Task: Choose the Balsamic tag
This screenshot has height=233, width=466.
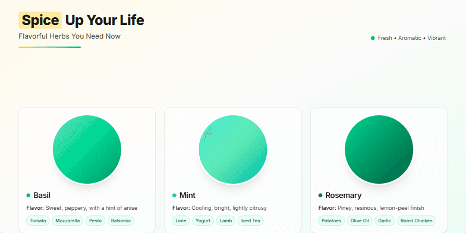Action: [121, 221]
